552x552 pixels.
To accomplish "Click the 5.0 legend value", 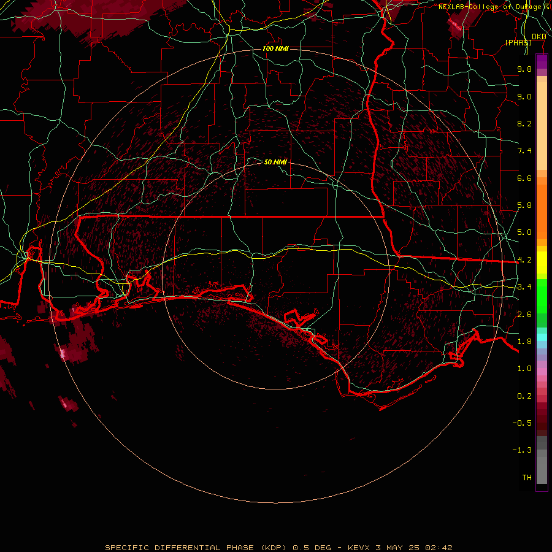I will pos(524,232).
